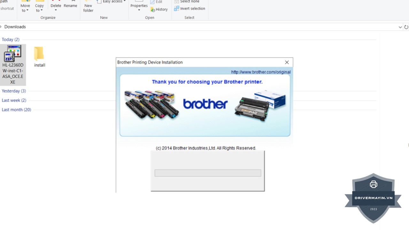409x230 pixels.
Task: Expand the Yesterday (3) group
Action: coord(14,91)
